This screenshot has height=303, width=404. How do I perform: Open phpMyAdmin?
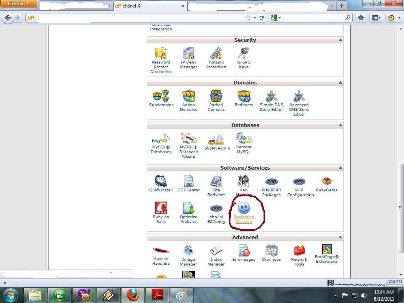point(217,142)
